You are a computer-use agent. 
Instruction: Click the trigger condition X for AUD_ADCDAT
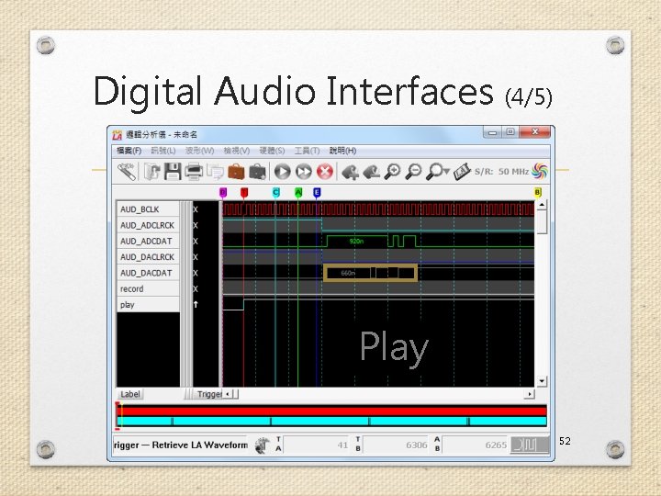(196, 242)
